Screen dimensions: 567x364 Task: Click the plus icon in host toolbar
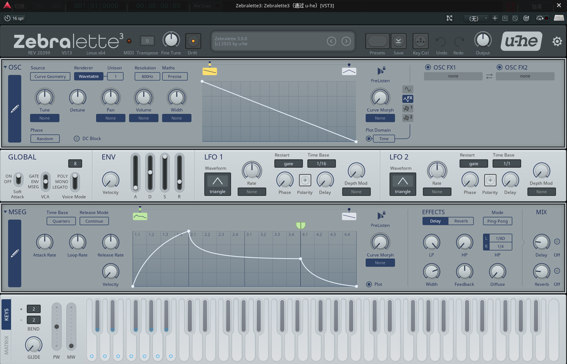(x=495, y=18)
